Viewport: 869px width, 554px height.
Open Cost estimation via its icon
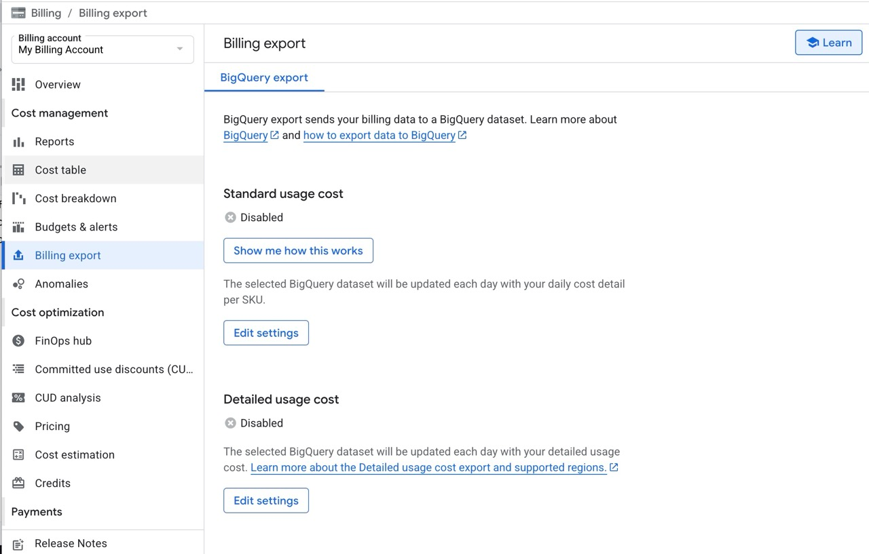point(18,454)
